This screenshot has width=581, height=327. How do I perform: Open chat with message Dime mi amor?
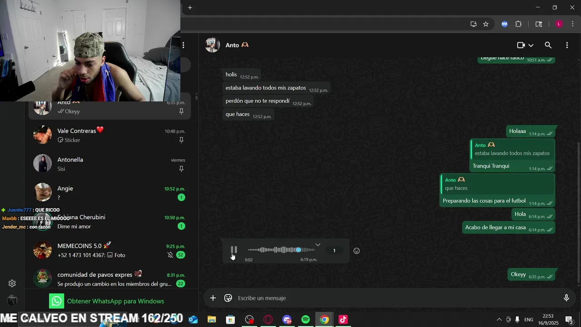point(109,222)
